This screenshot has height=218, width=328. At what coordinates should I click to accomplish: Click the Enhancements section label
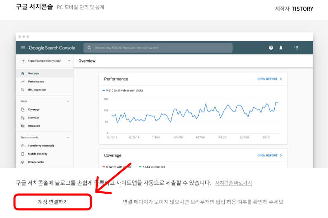[x=29, y=138]
